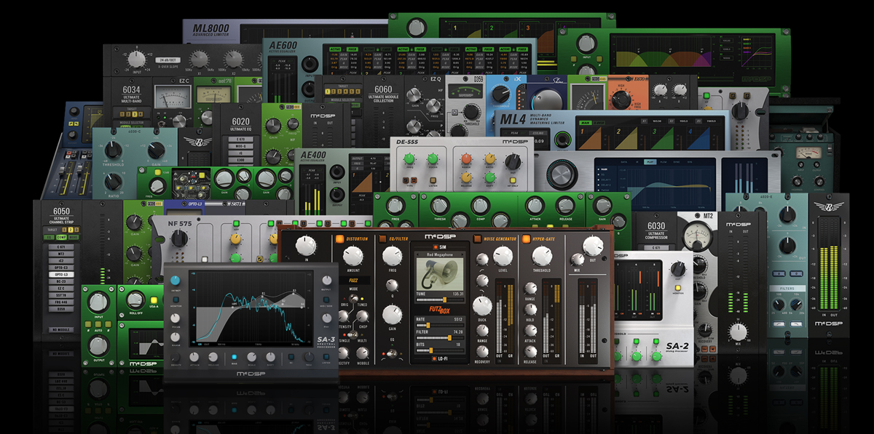874x434 pixels.
Task: Click NO MODULE button in 6050
Action: point(62,329)
